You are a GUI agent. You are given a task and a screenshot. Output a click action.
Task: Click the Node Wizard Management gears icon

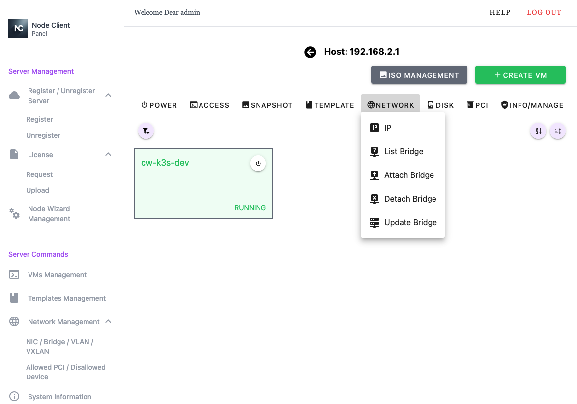point(15,214)
